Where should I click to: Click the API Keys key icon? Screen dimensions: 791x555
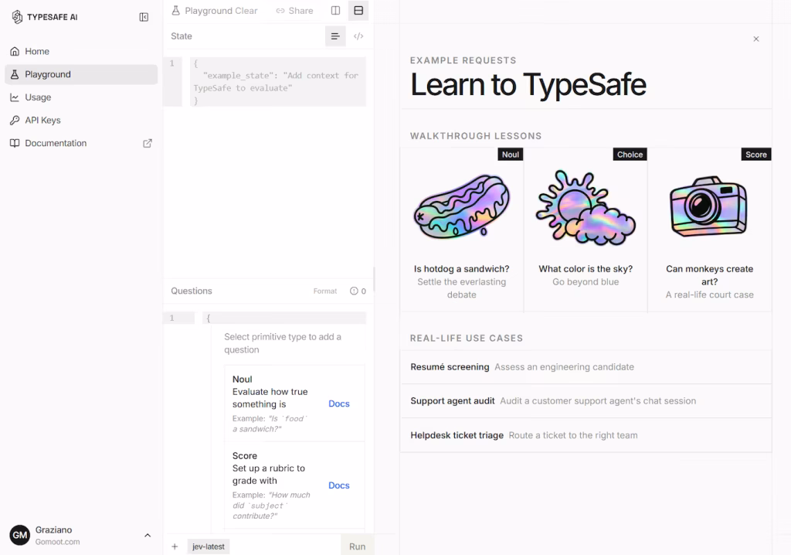tap(15, 120)
